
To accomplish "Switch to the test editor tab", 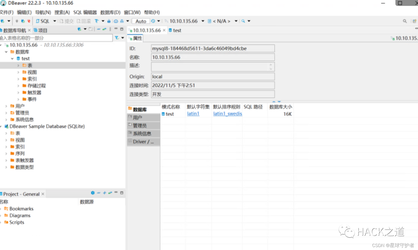I will tap(175, 30).
